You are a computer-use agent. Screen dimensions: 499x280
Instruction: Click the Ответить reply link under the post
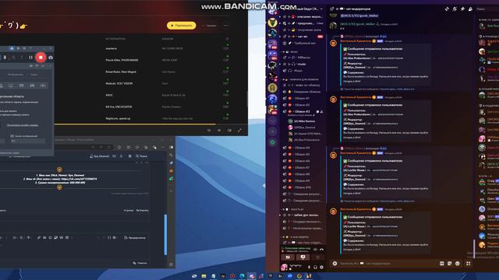[x=142, y=210]
